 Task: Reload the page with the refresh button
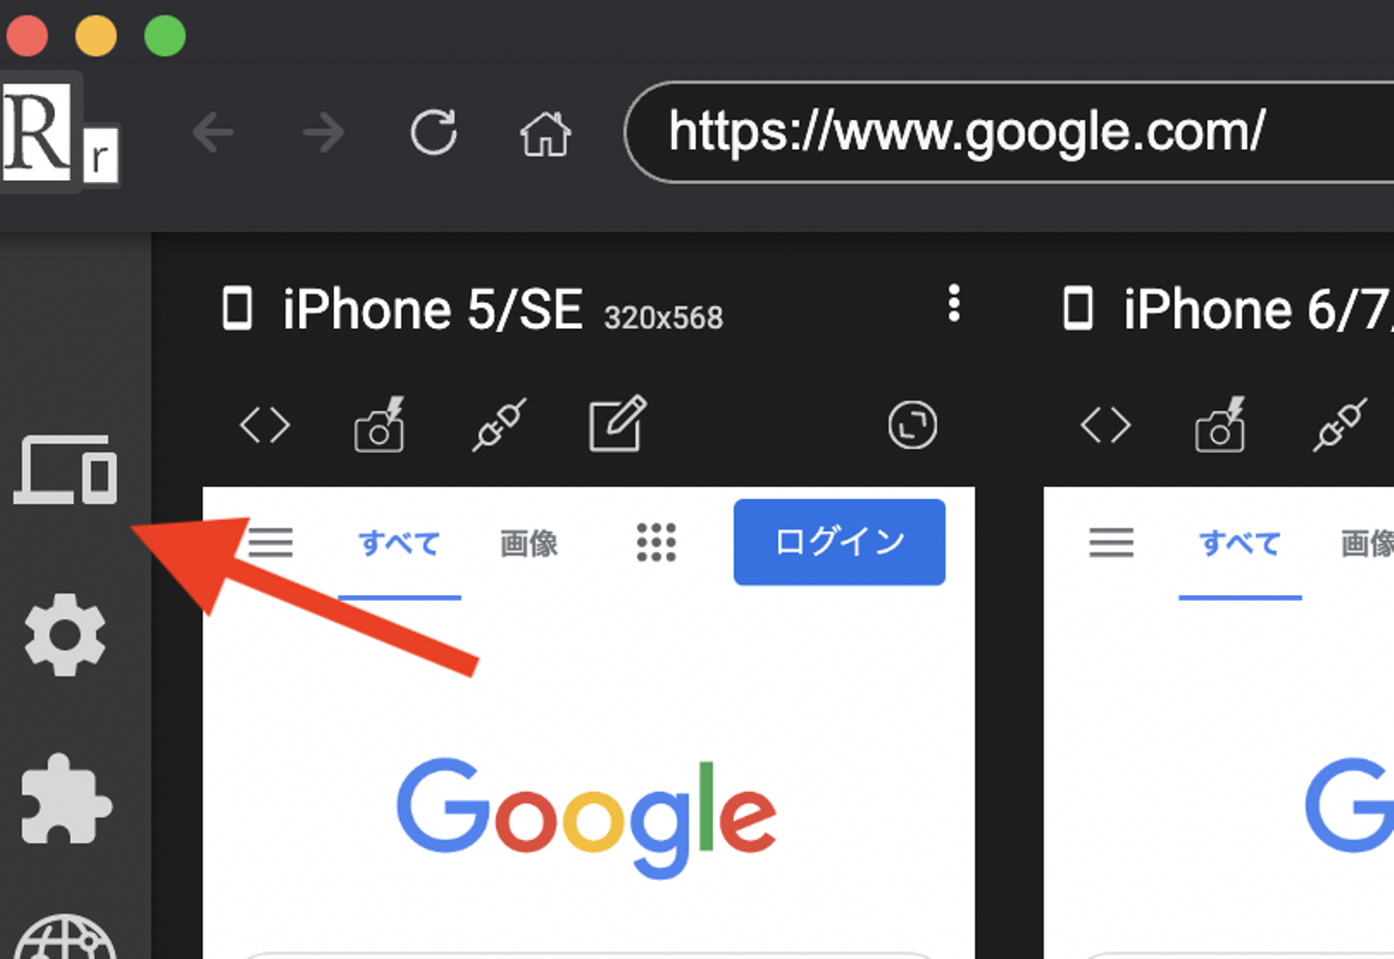tap(434, 133)
